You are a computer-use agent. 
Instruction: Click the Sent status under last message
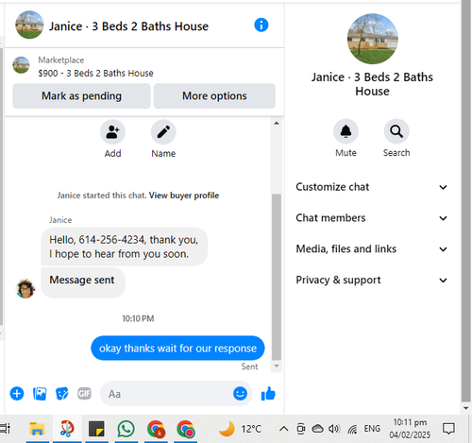pyautogui.click(x=249, y=366)
